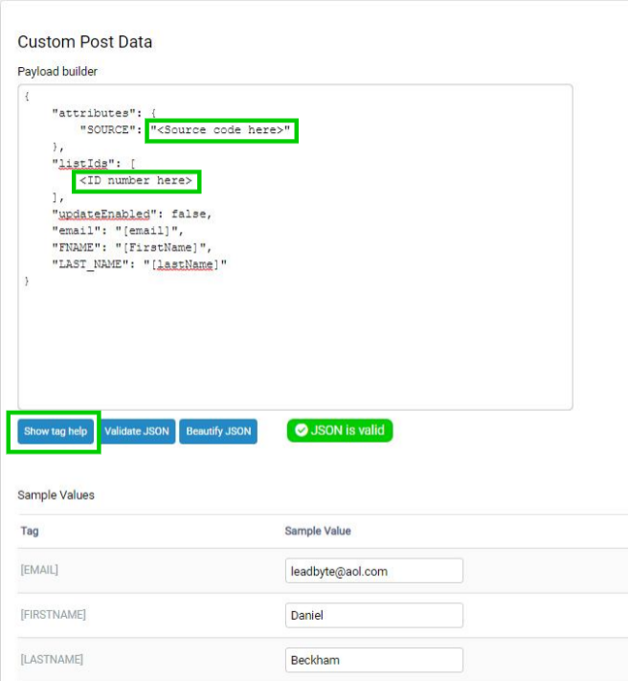628x681 pixels.
Task: Click the email sample value field
Action: point(374,571)
